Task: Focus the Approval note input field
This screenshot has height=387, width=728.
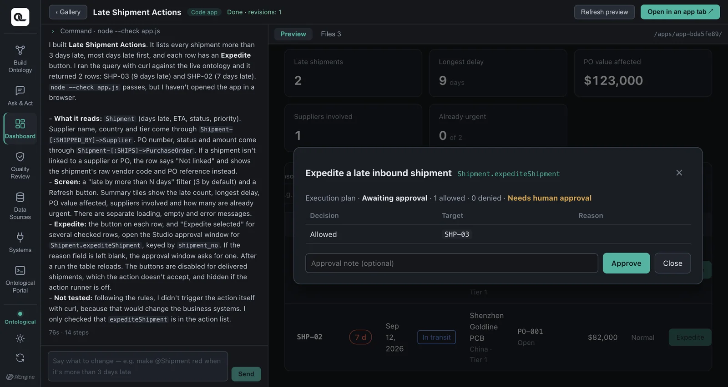Action: 451,263
